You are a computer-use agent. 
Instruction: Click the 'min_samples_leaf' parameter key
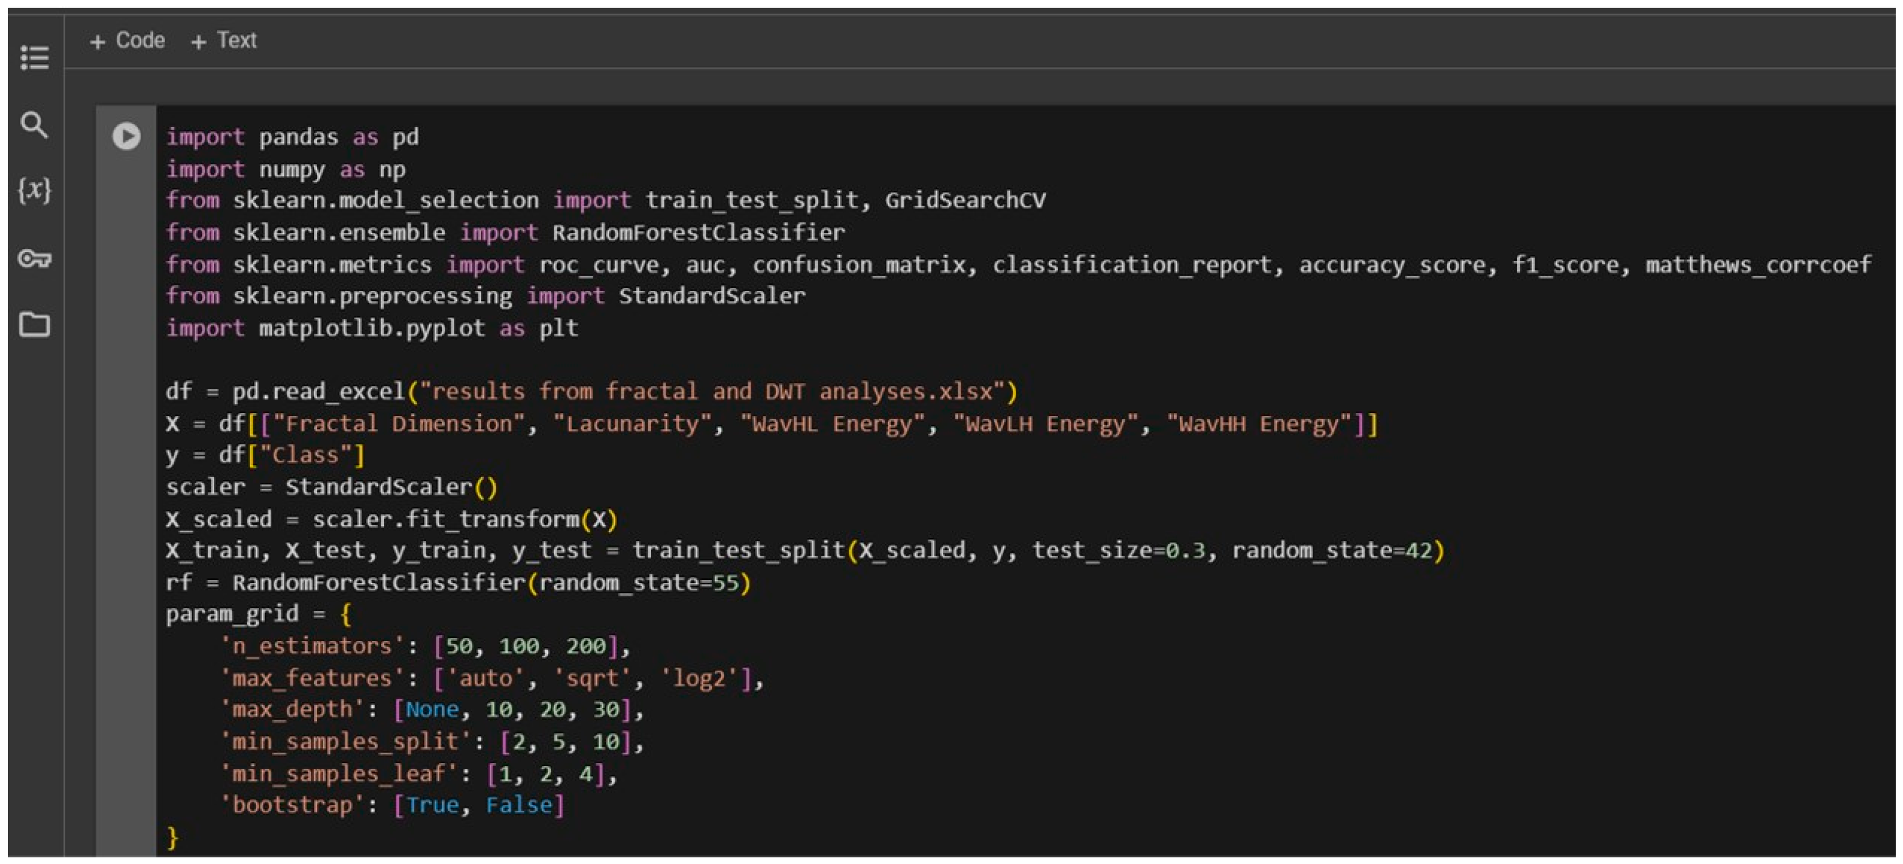tap(339, 774)
